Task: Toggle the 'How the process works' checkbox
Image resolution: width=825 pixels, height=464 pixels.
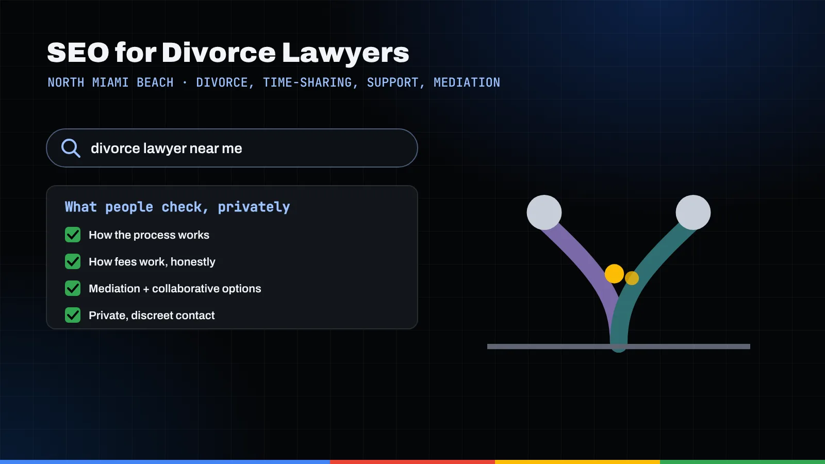Action: (x=73, y=235)
